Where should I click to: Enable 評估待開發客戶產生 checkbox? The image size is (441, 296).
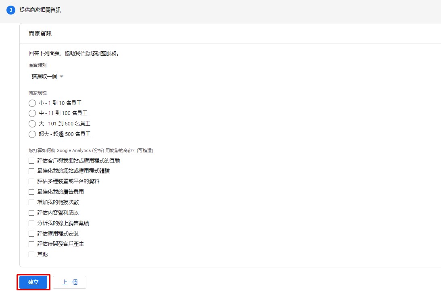coord(31,244)
